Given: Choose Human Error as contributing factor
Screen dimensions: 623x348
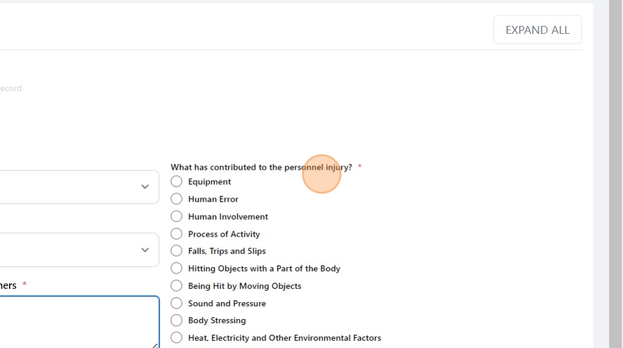Looking at the screenshot, I should coord(176,199).
